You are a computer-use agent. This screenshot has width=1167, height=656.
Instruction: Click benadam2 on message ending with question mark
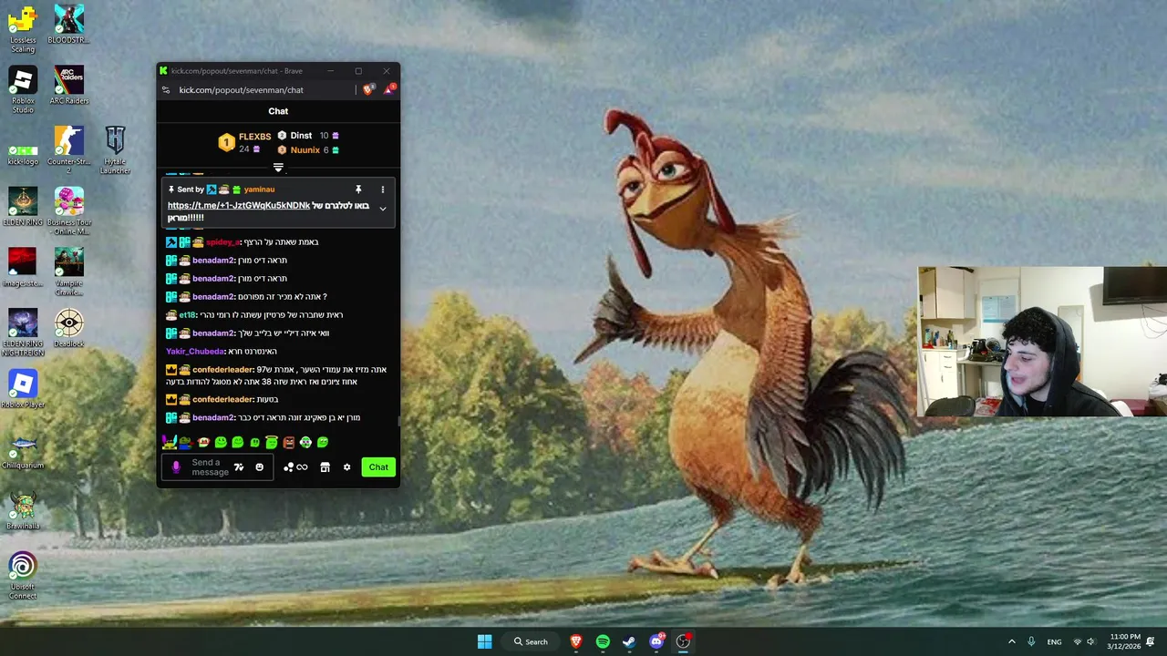[212, 297]
